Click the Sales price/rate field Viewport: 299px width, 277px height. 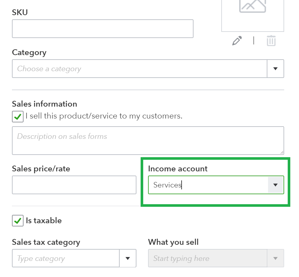pyautogui.click(x=74, y=185)
